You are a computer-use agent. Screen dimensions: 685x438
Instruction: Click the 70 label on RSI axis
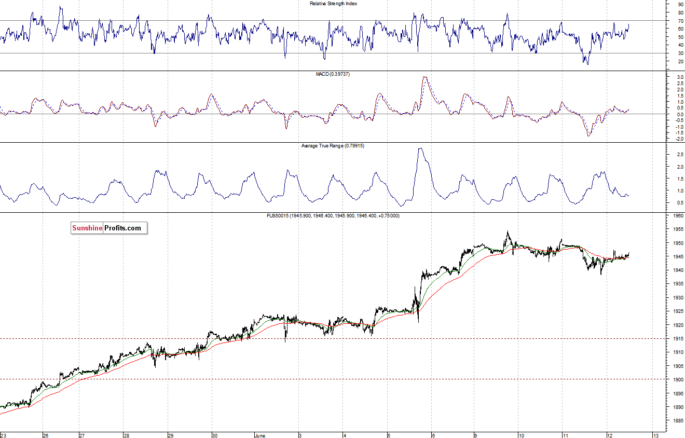[x=681, y=21]
